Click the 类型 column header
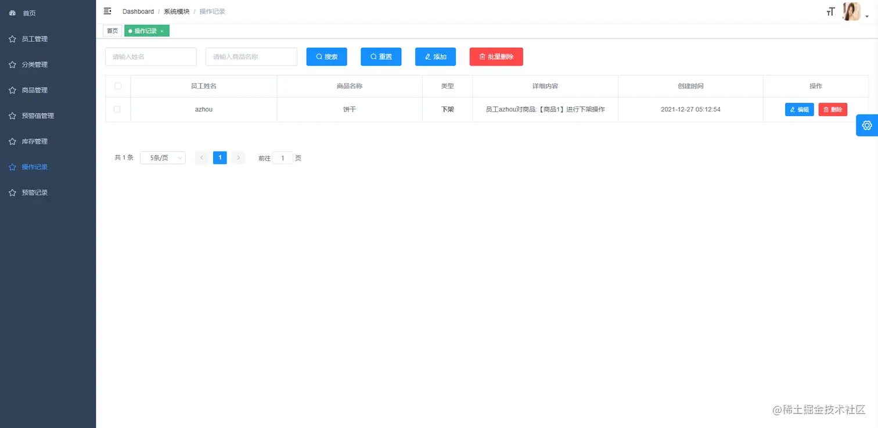The height and width of the screenshot is (428, 878). (x=447, y=86)
